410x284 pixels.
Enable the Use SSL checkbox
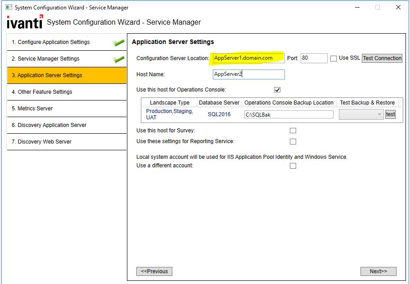click(333, 58)
